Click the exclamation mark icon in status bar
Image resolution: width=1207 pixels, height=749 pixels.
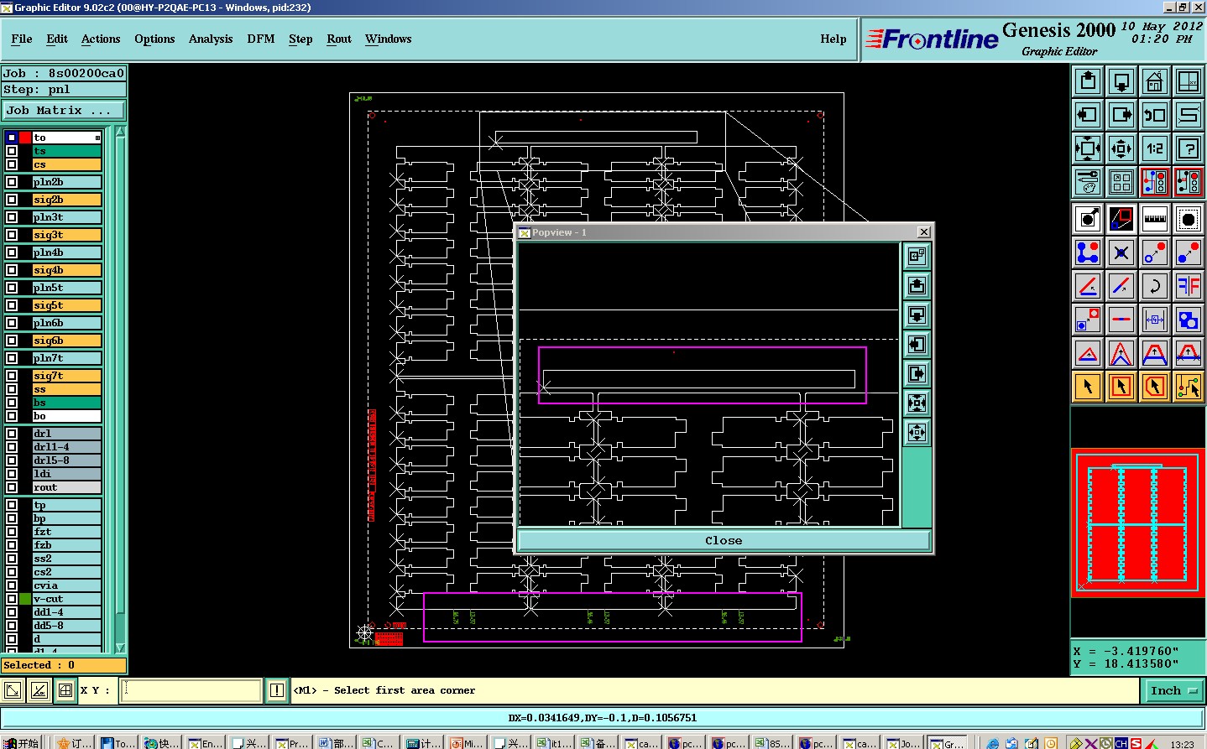click(x=277, y=690)
